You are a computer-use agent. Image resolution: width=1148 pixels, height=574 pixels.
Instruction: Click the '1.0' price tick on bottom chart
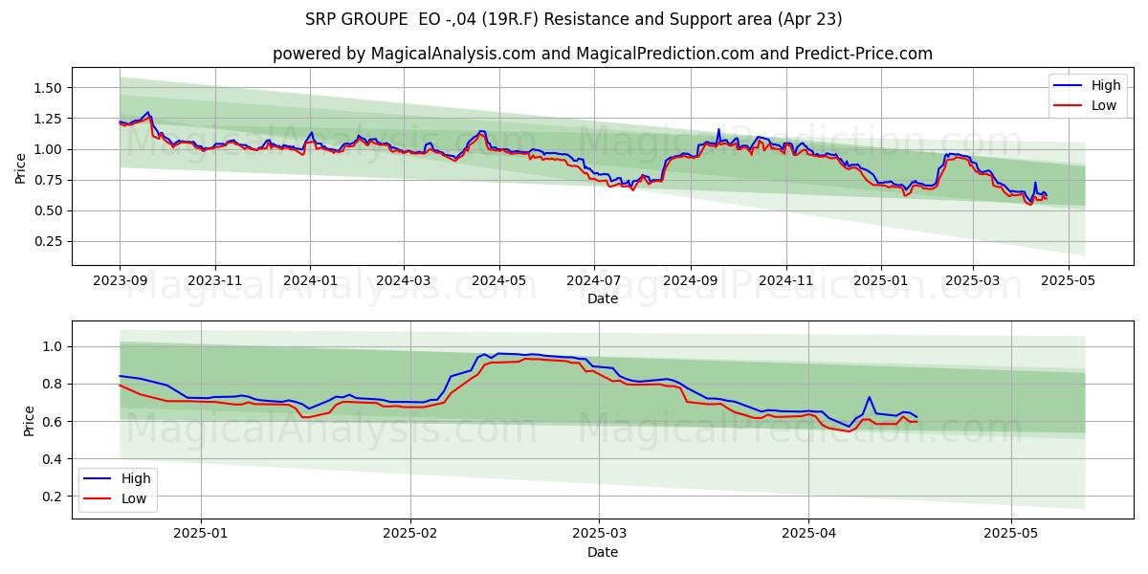coord(53,346)
